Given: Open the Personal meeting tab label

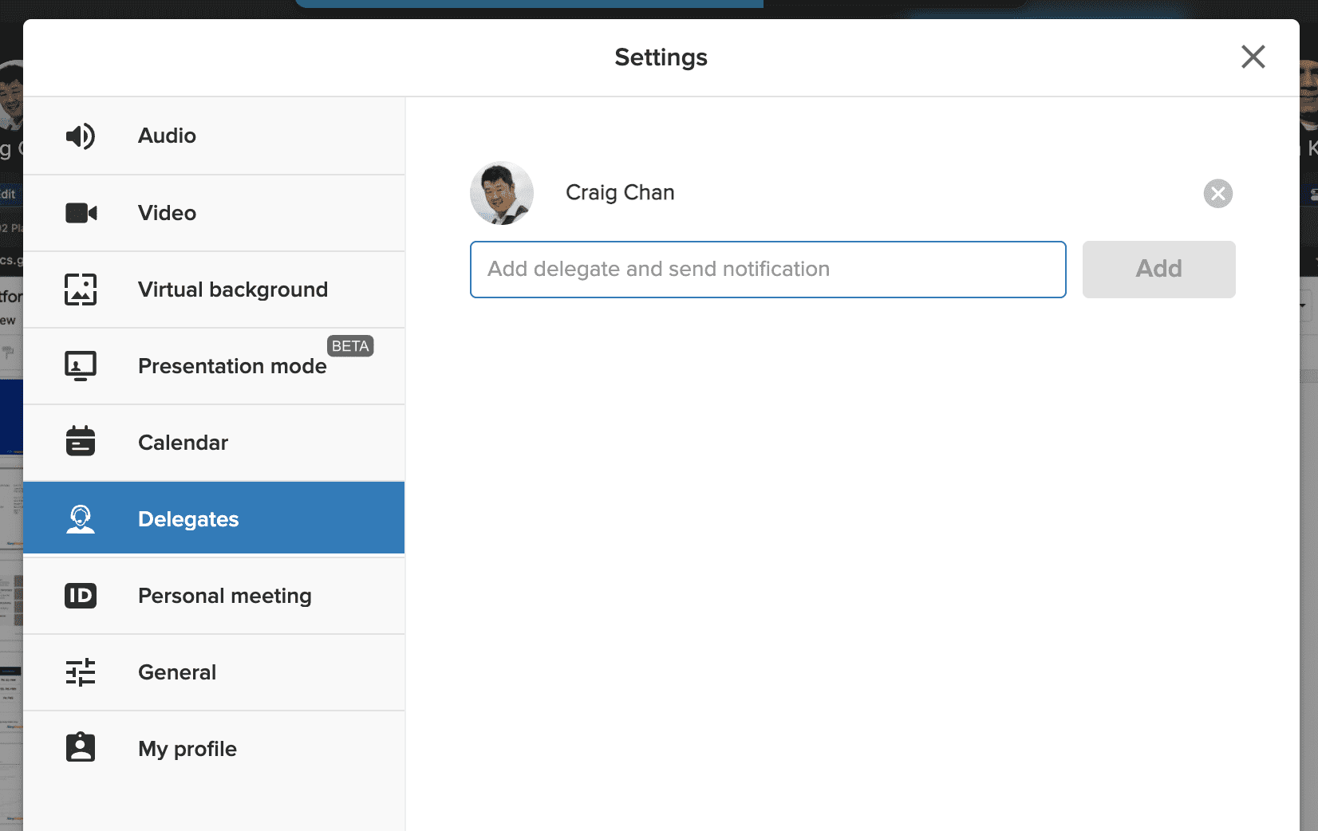Looking at the screenshot, I should coord(224,596).
